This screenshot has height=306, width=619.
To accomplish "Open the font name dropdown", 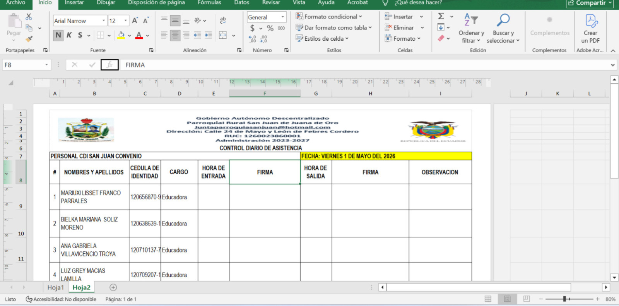I will coord(104,21).
